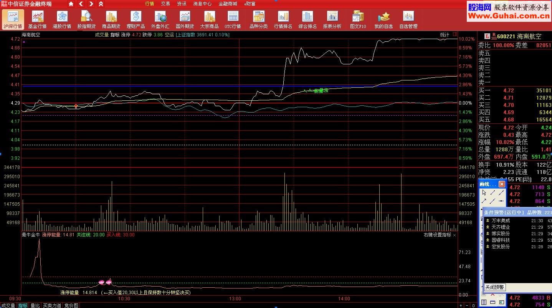Open 基金行情 fund quotes
The image size is (552, 308).
pyautogui.click(x=37, y=20)
